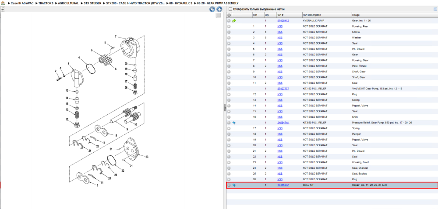Click callout 22 seal in diagram

tap(123, 170)
